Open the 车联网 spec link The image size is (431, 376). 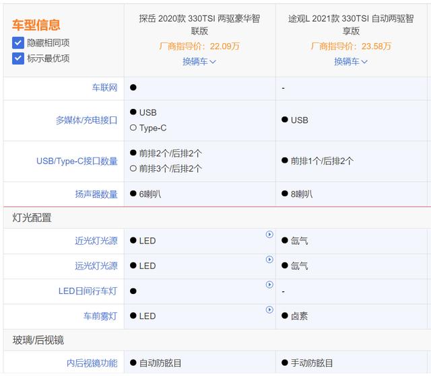[104, 87]
